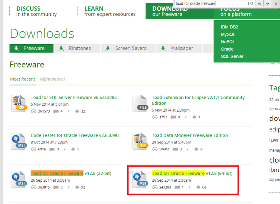
Task: Open LEARN from expert resources menu
Action: 110,11
